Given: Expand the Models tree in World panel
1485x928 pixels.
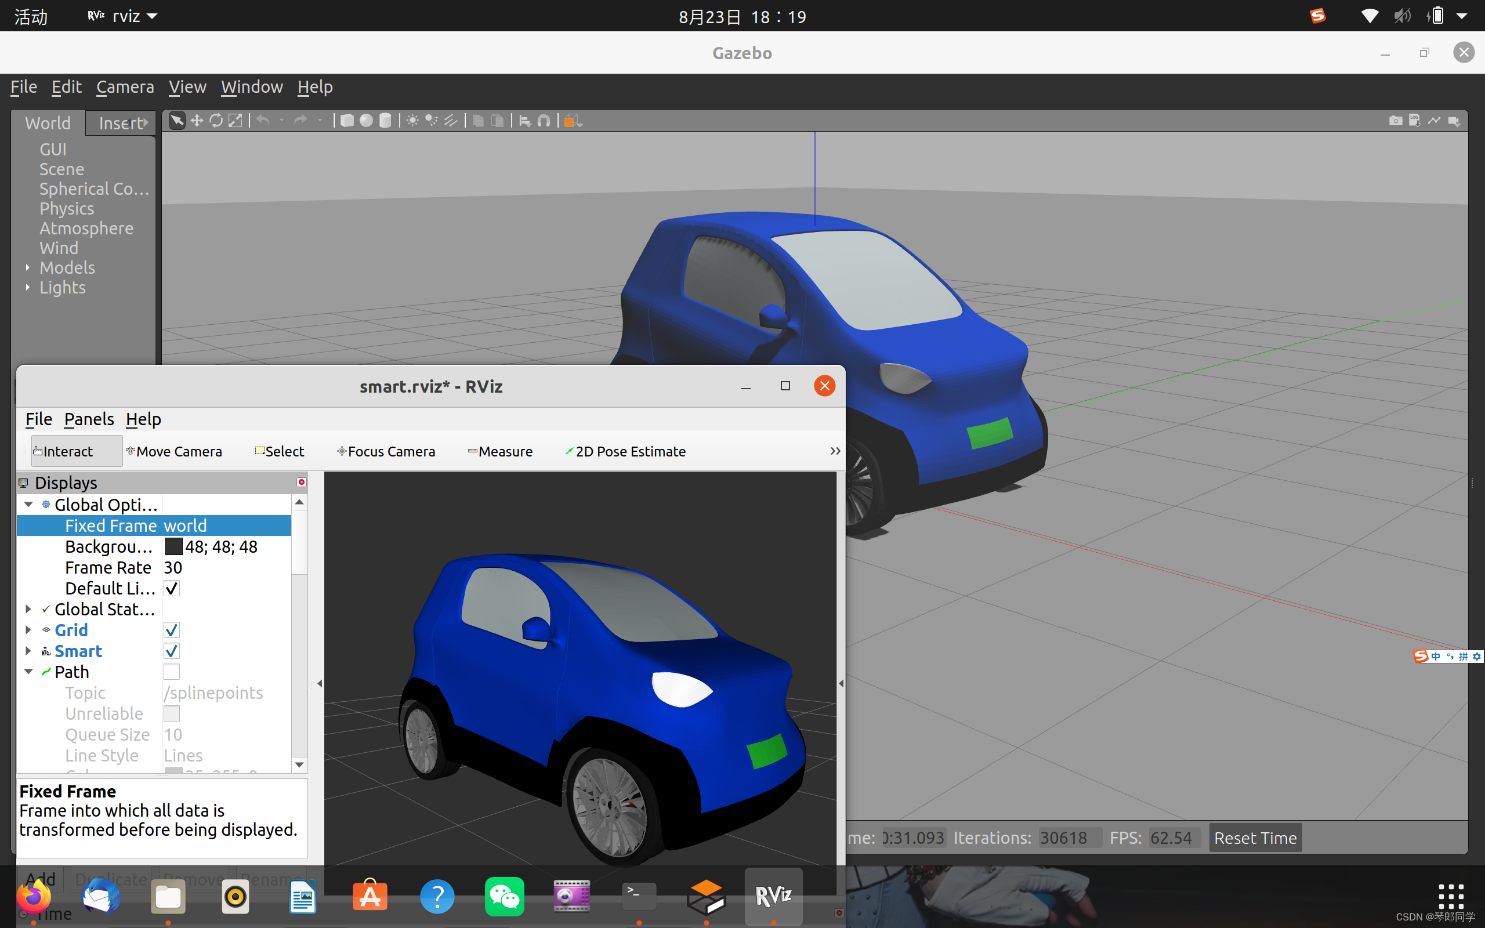Looking at the screenshot, I should 28,267.
